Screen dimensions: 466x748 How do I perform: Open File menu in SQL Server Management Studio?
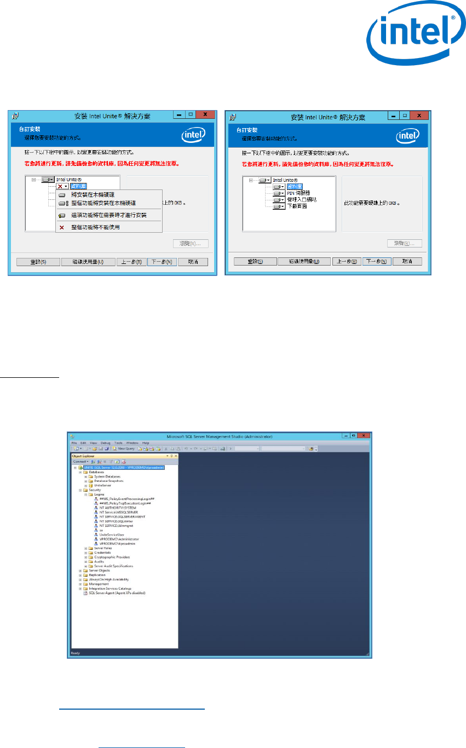pos(74,443)
